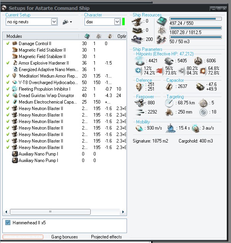Toggle the first Heavy Neutron Blaster II checkmark
This screenshot has width=231, height=243.
pos(8,109)
